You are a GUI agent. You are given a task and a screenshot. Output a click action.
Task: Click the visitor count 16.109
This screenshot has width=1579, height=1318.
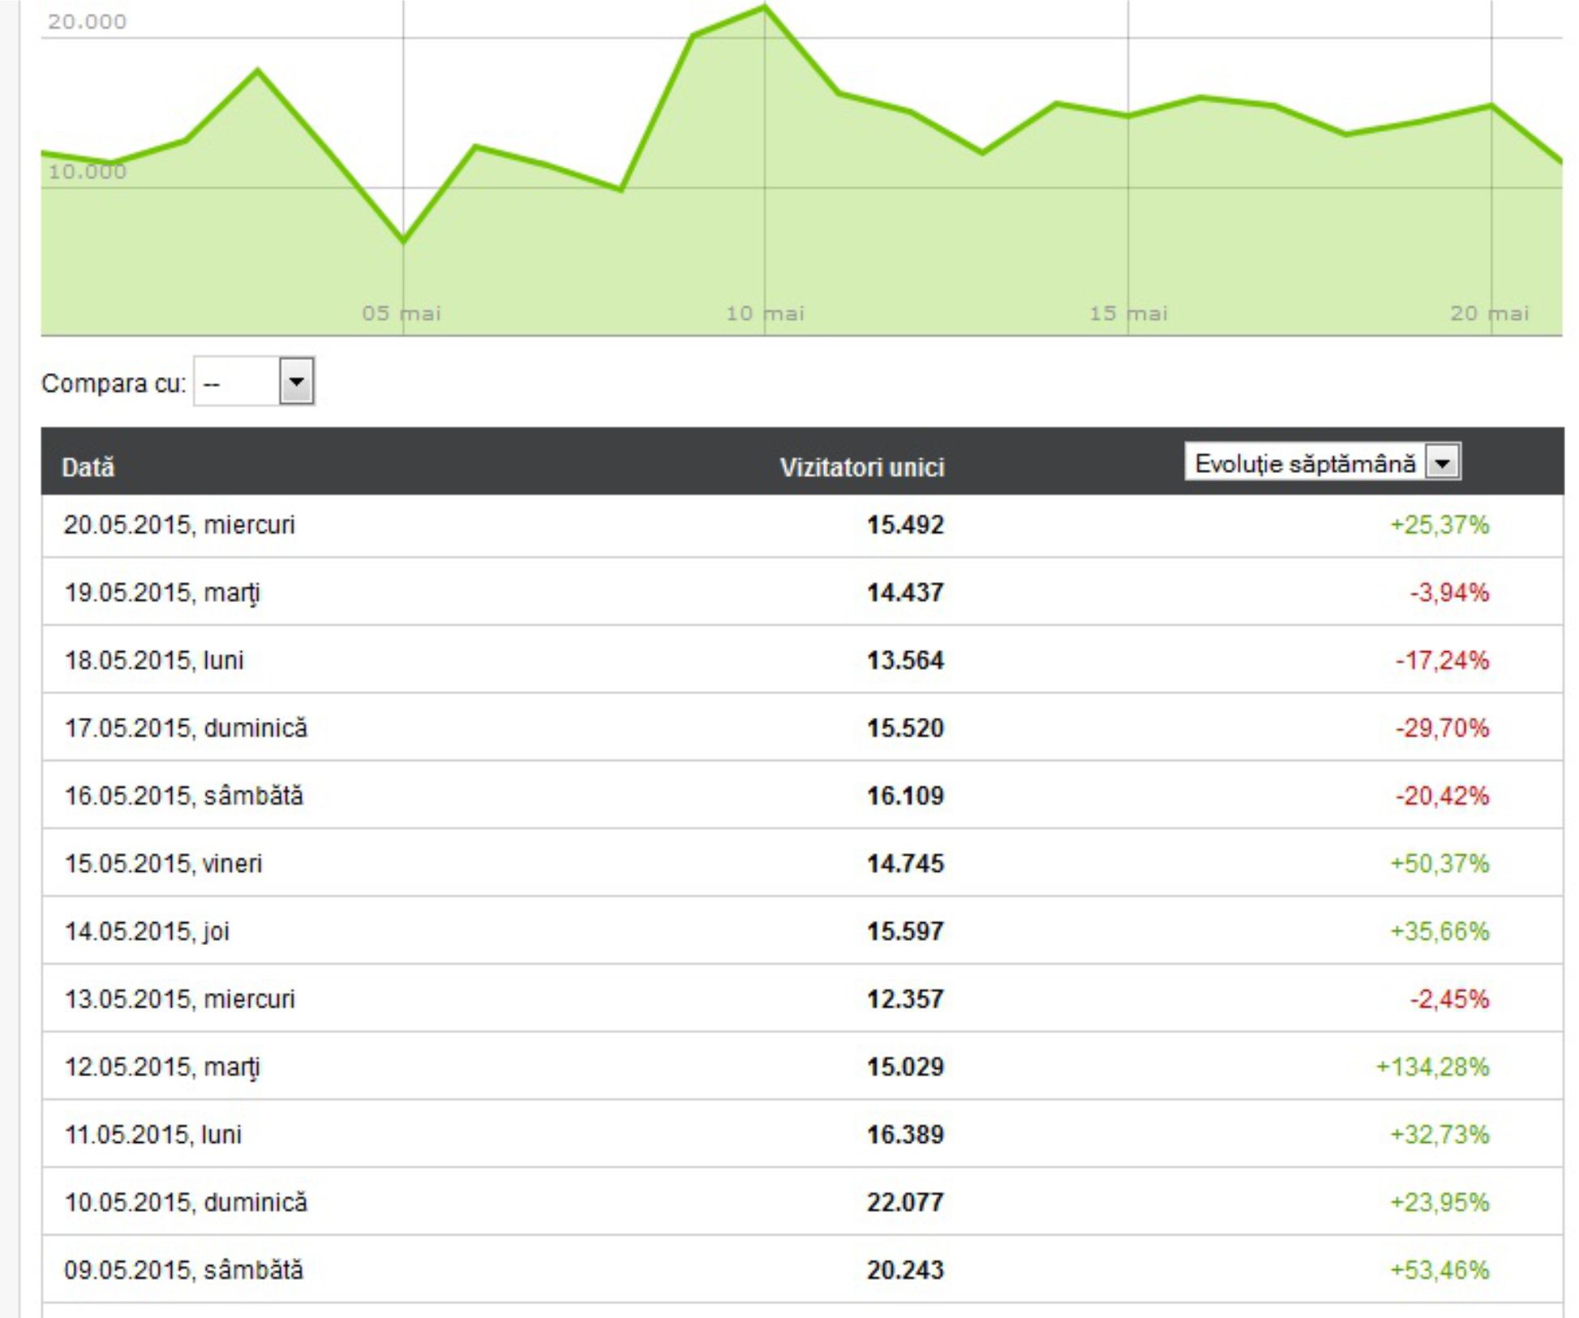point(905,796)
